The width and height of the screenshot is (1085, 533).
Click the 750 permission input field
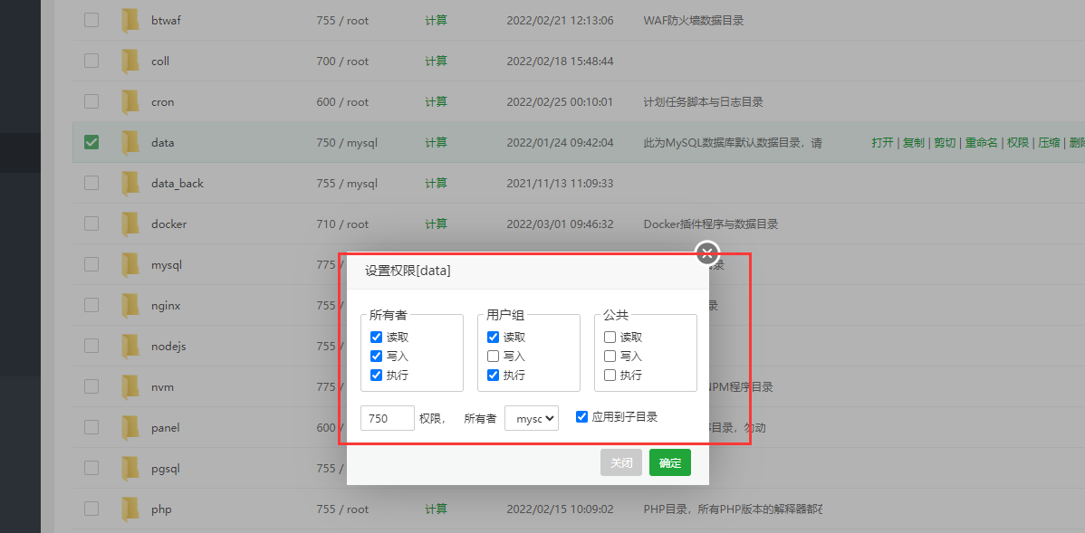point(387,418)
